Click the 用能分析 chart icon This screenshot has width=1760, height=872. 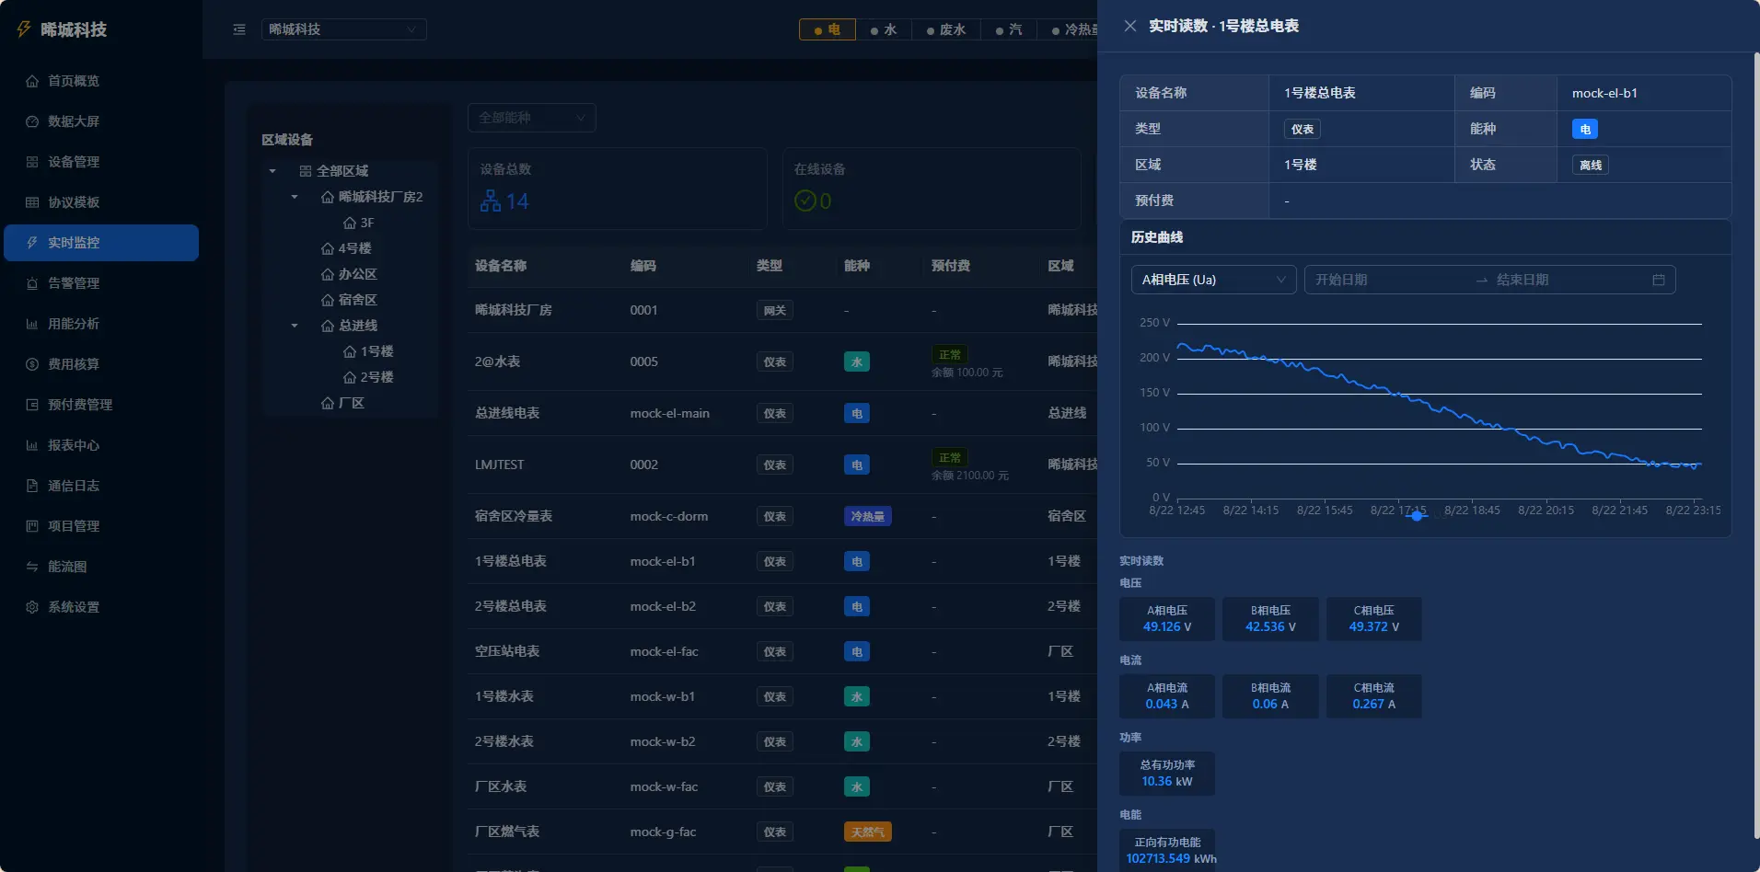pyautogui.click(x=32, y=324)
